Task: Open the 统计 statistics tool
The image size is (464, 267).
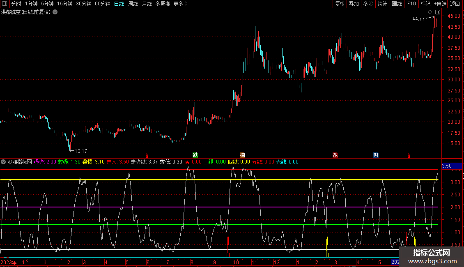Action: pyautogui.click(x=382, y=4)
